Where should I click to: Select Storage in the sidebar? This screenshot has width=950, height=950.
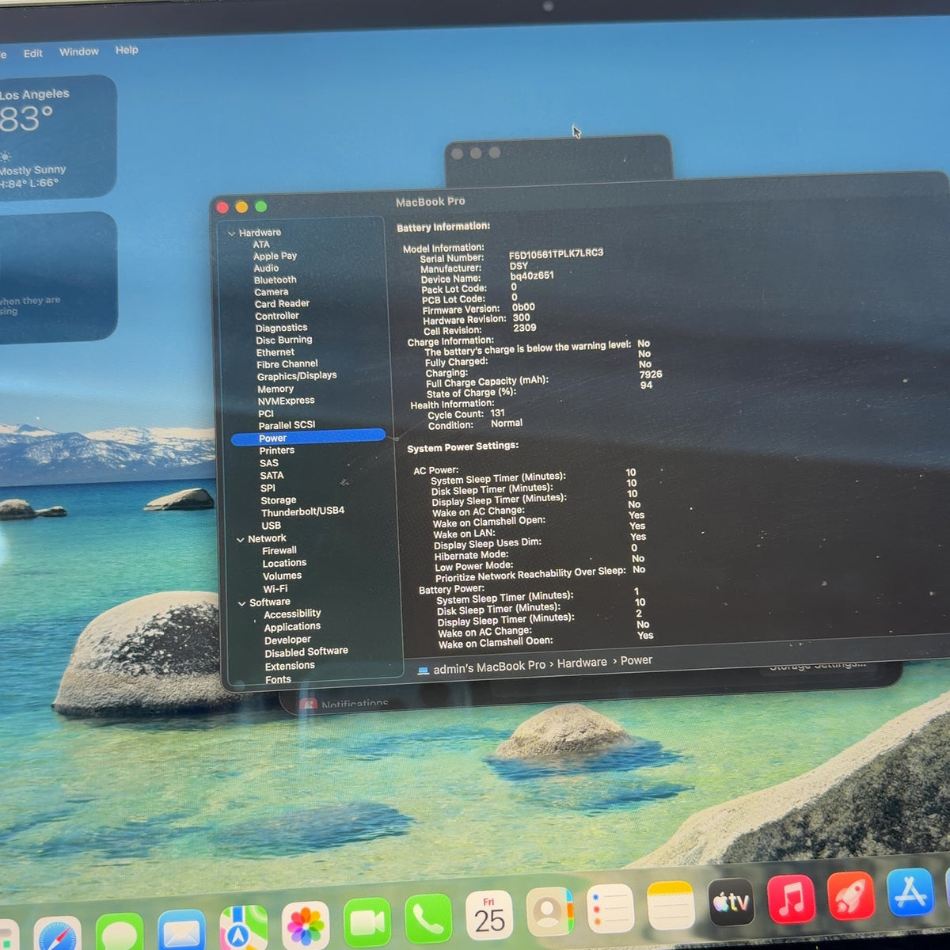click(x=279, y=500)
